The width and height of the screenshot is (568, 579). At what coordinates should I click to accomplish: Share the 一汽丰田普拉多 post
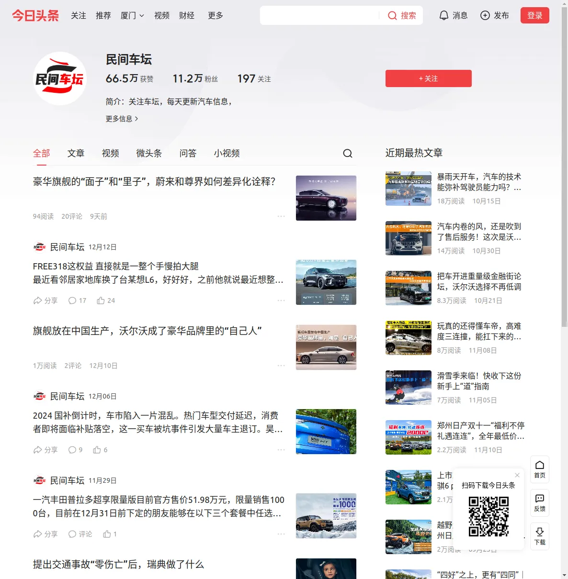click(x=45, y=534)
